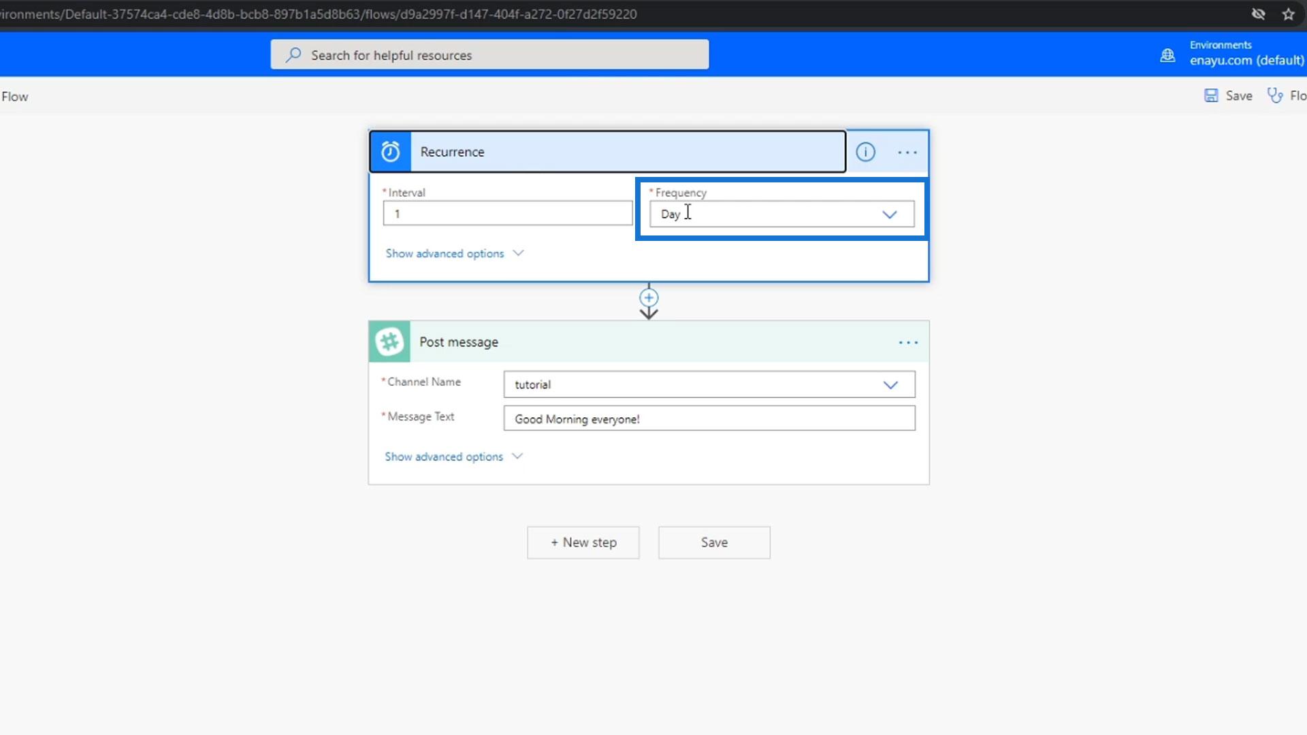Expand Show advanced options on Post message
The height and width of the screenshot is (735, 1307).
point(453,456)
